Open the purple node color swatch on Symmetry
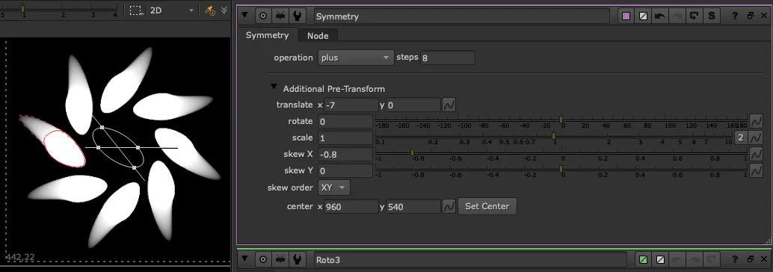Screen dimensions: 773x272 point(626,16)
